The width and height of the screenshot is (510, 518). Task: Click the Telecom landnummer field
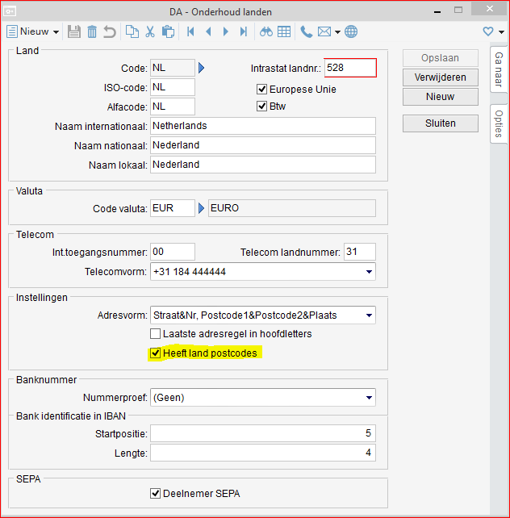360,252
